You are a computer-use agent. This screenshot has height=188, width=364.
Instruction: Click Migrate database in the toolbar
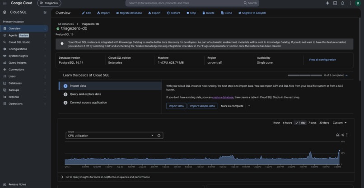click(x=129, y=13)
